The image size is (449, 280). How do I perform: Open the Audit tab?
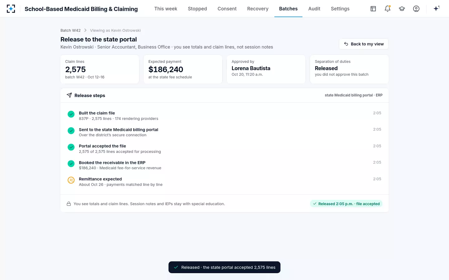314,9
